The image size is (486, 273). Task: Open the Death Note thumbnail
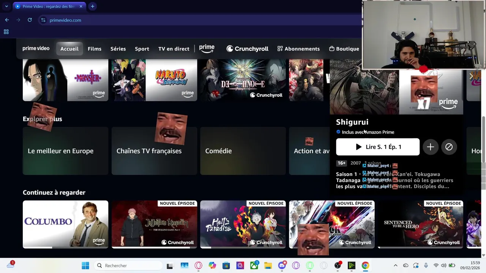click(x=243, y=80)
